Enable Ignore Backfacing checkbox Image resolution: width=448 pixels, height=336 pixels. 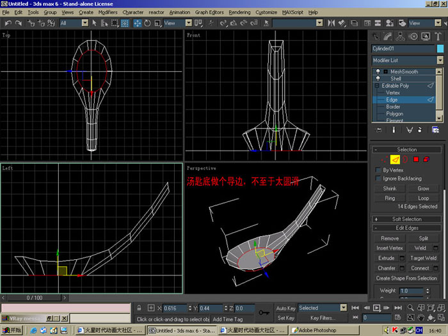(x=378, y=179)
